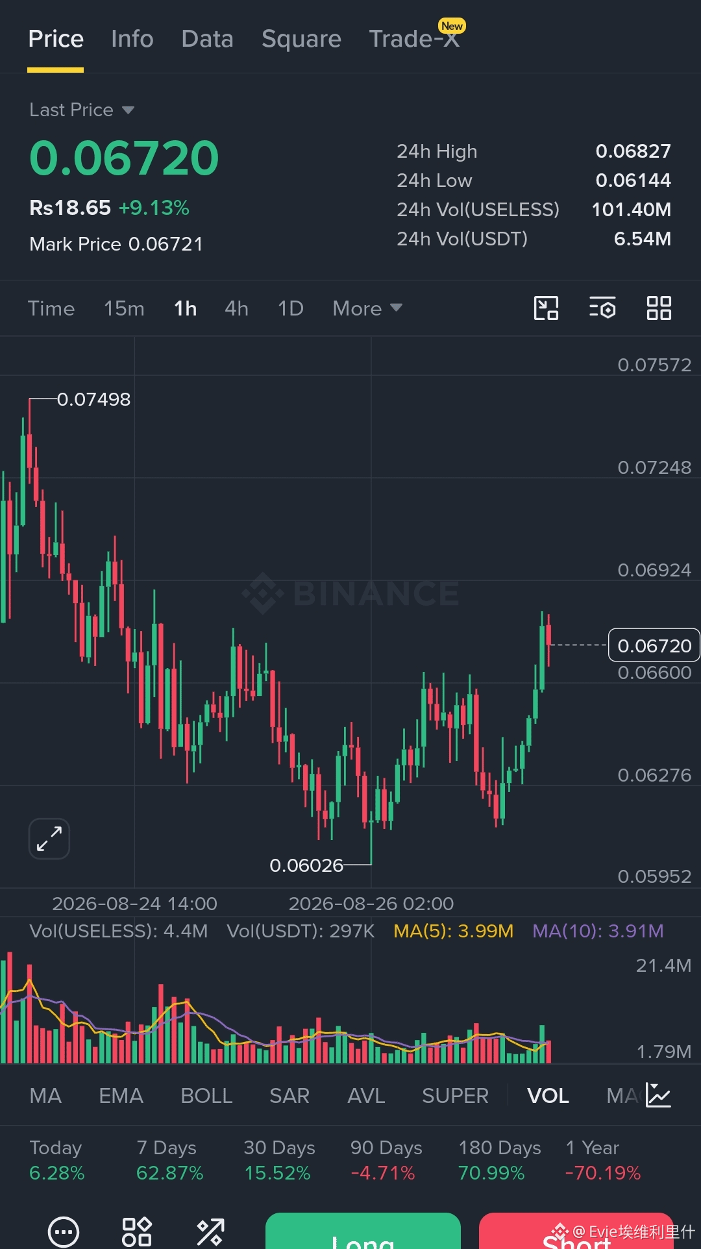The height and width of the screenshot is (1249, 701).
Task: Switch to the Price tab
Action: click(x=56, y=39)
